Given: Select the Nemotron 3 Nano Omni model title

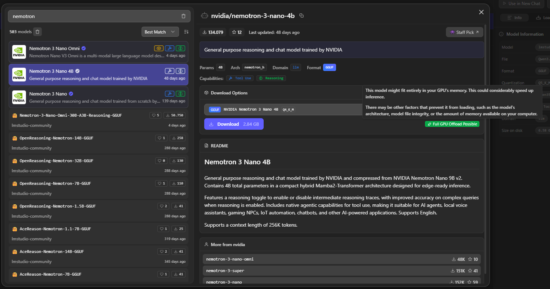Looking at the screenshot, I should tap(54, 48).
